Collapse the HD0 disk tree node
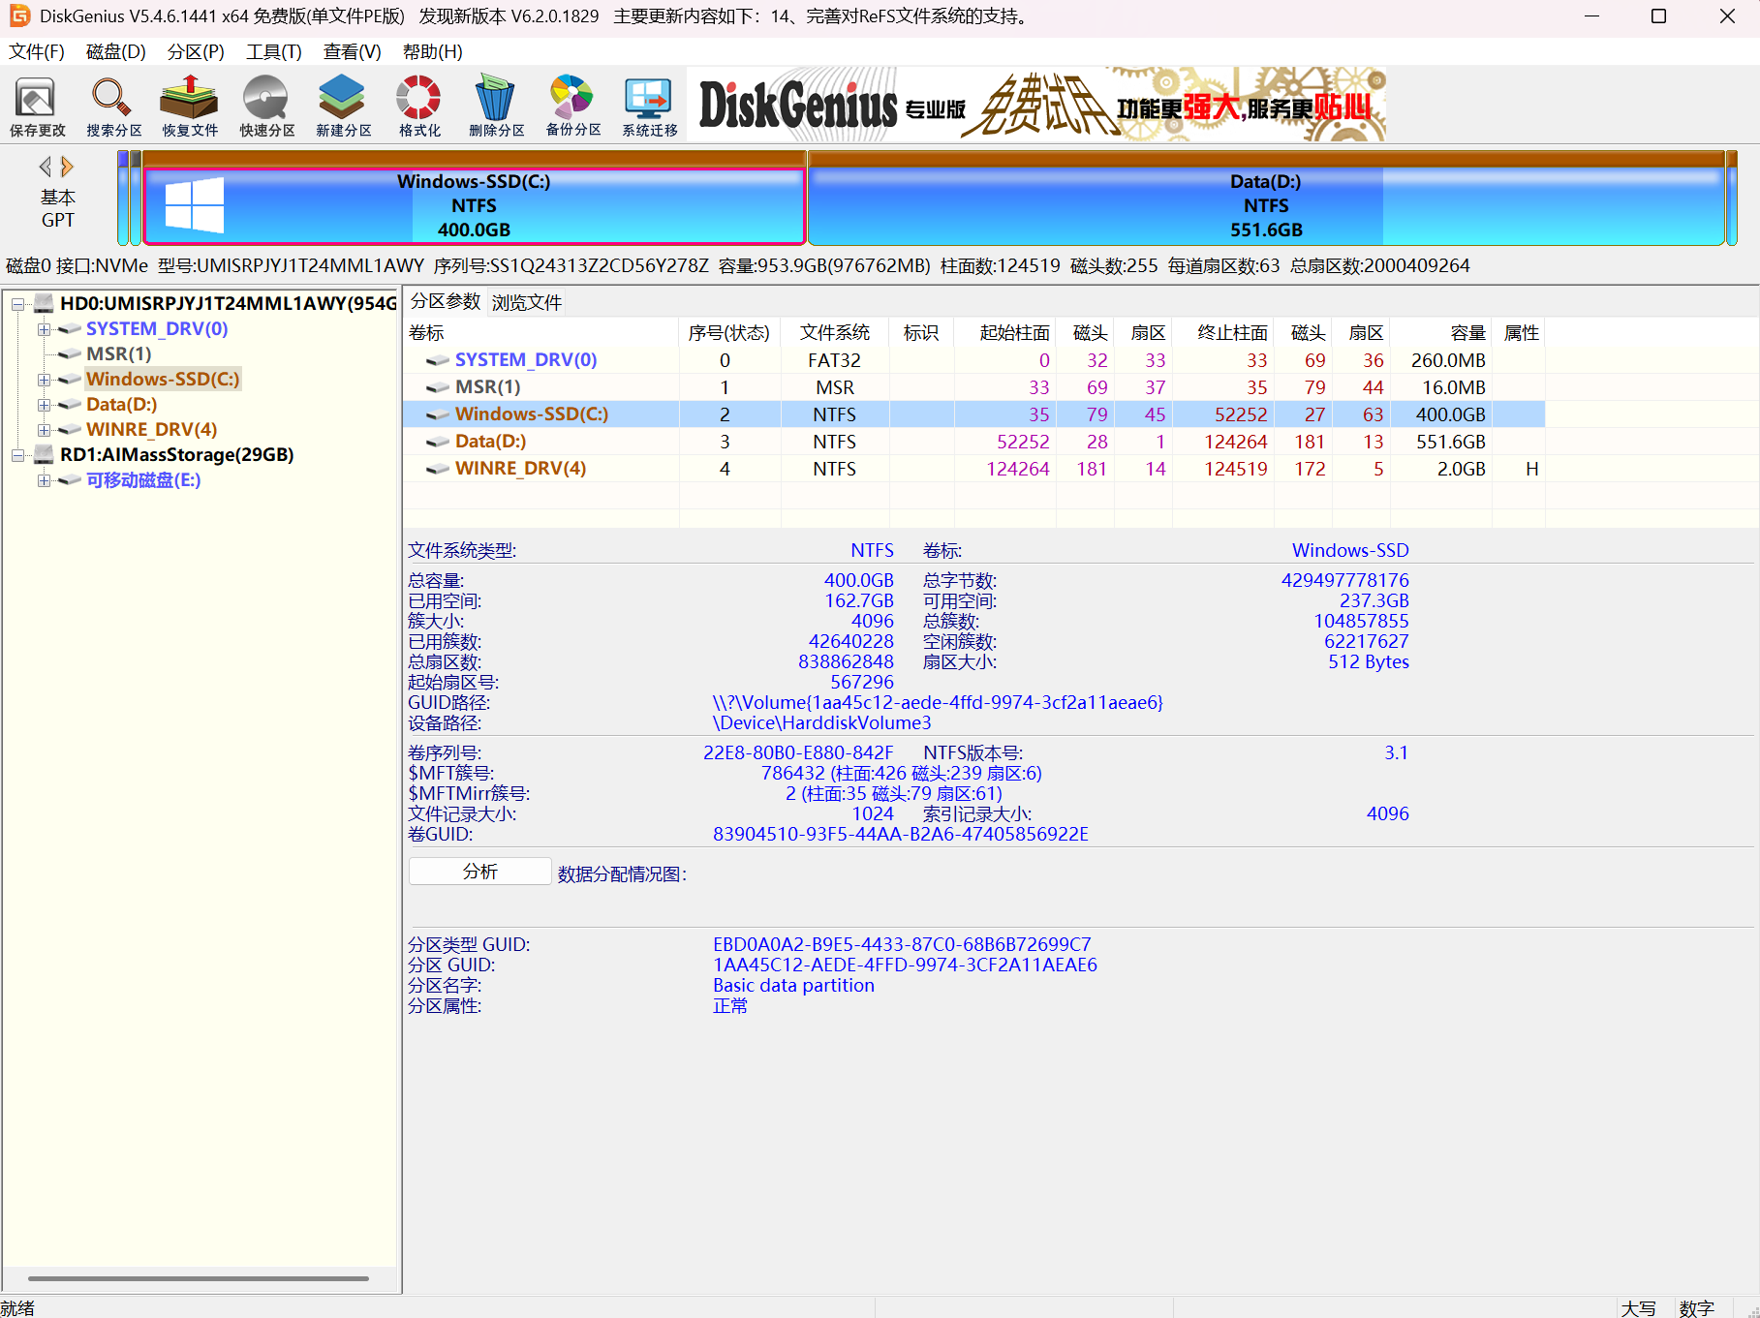1760x1318 pixels. [17, 304]
